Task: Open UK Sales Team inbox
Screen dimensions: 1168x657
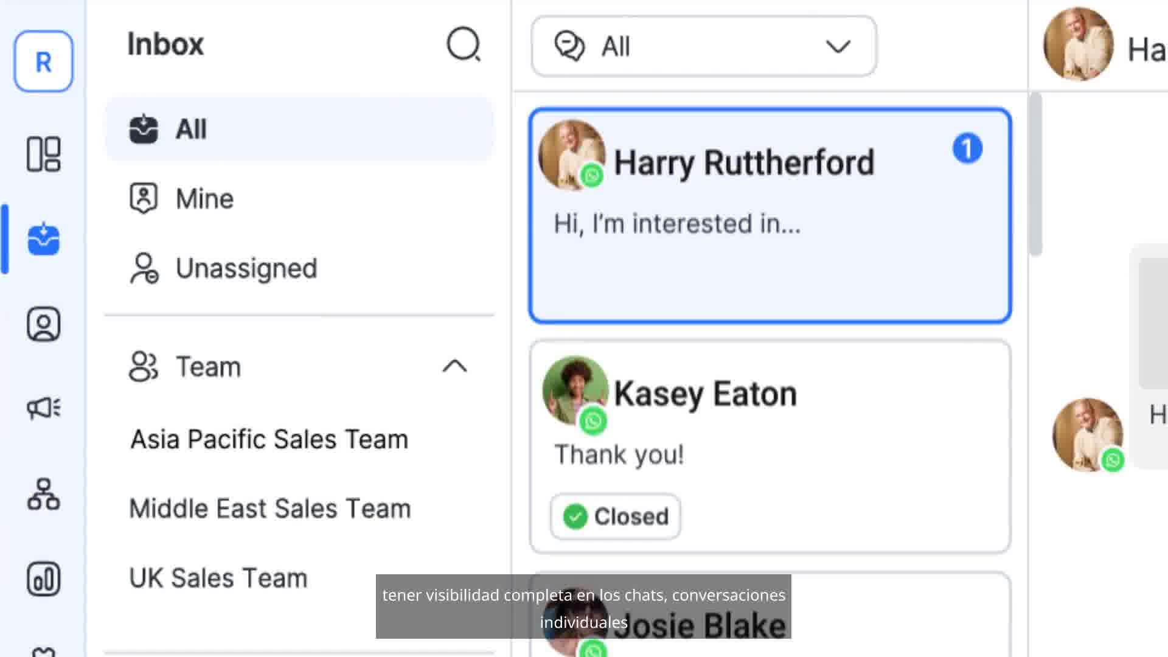Action: (x=218, y=578)
